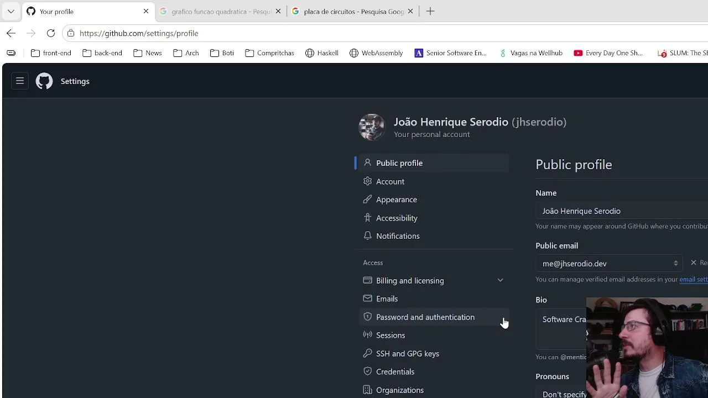
Task: Open the GitHub home logo
Action: (44, 81)
